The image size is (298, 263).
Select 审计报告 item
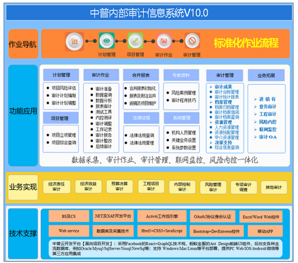(x=104, y=135)
